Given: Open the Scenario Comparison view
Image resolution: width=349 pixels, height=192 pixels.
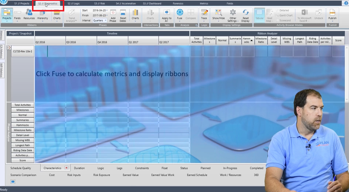Looking at the screenshot, I should point(23,175).
